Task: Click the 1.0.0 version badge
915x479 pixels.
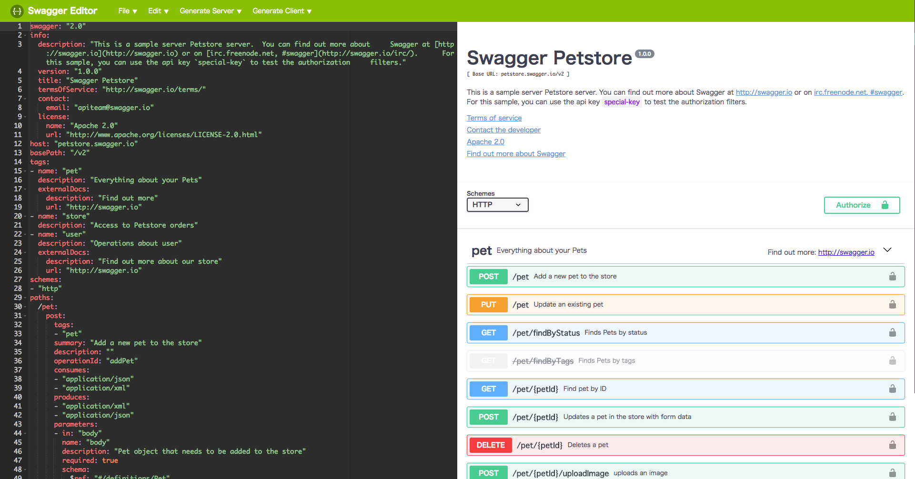Action: pos(644,54)
